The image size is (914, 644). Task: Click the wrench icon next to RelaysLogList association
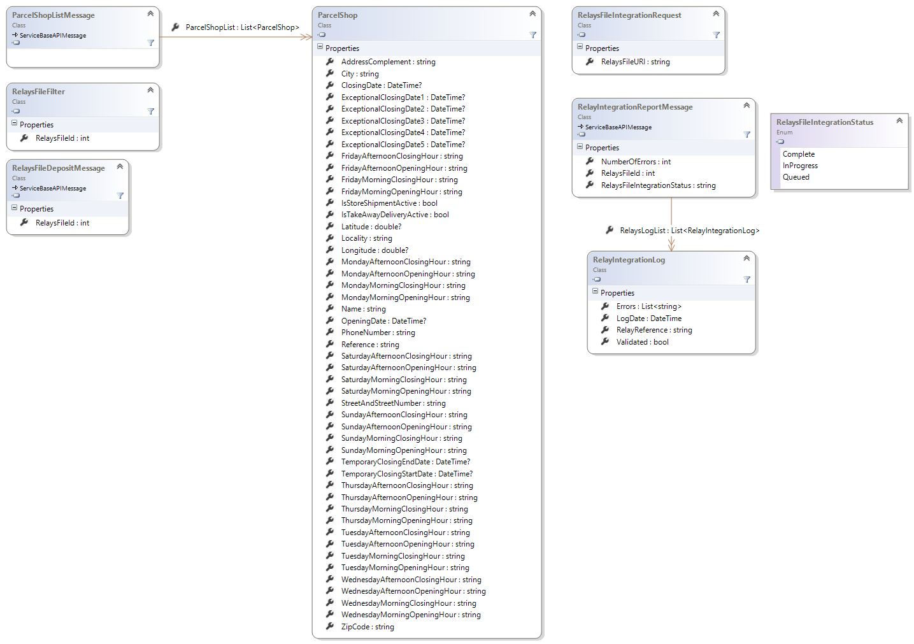pos(610,230)
